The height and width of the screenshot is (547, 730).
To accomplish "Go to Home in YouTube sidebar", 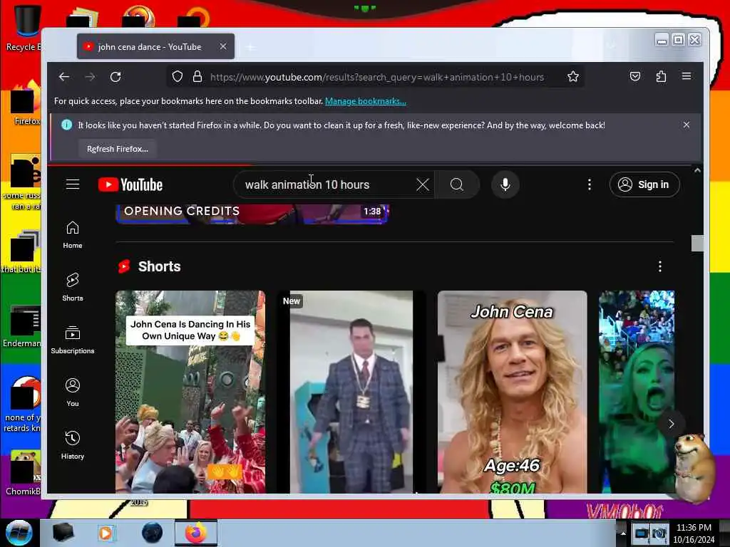I will [x=73, y=235].
